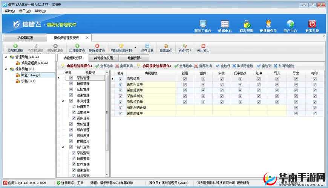
Task: Uncheck the 使用 checkbox for 采购入库单
Action: pos(121,85)
